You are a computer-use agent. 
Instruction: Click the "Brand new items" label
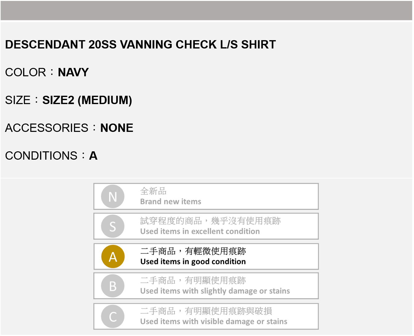(x=170, y=202)
